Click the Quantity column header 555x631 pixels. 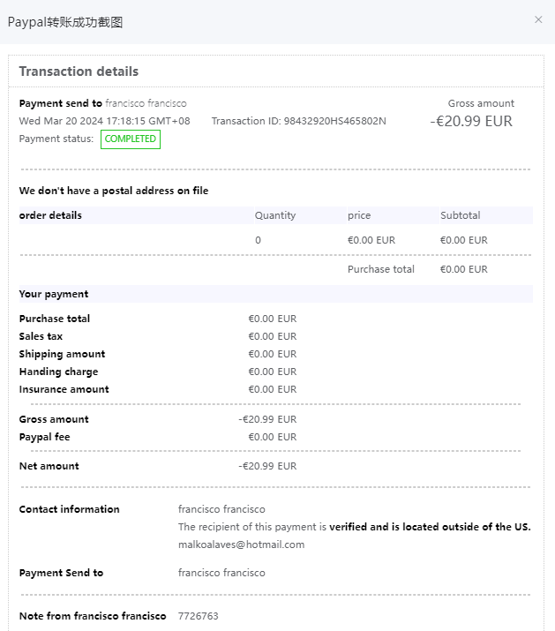pyautogui.click(x=275, y=215)
